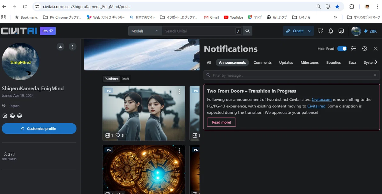Select the Draft filter
The width and height of the screenshot is (382, 194).
[125, 79]
